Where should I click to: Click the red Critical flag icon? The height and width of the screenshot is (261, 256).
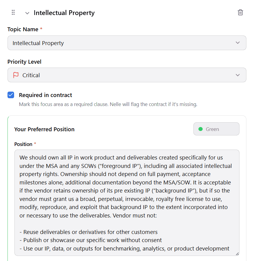pyautogui.click(x=16, y=75)
